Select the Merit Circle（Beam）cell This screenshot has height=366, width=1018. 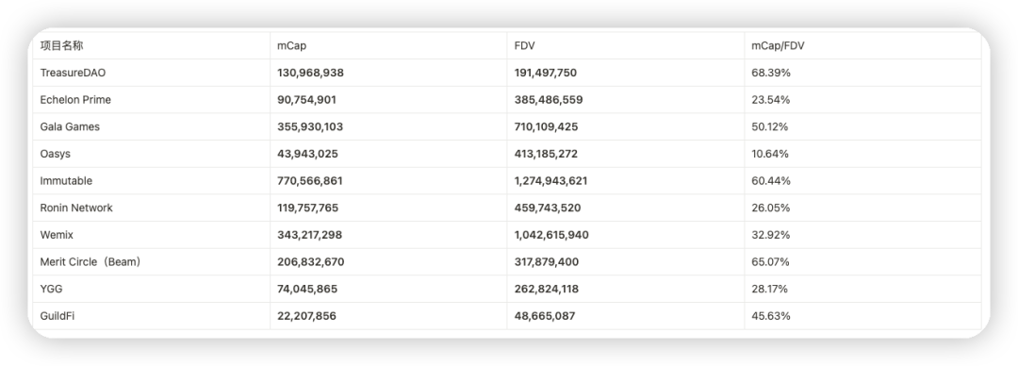click(x=90, y=262)
